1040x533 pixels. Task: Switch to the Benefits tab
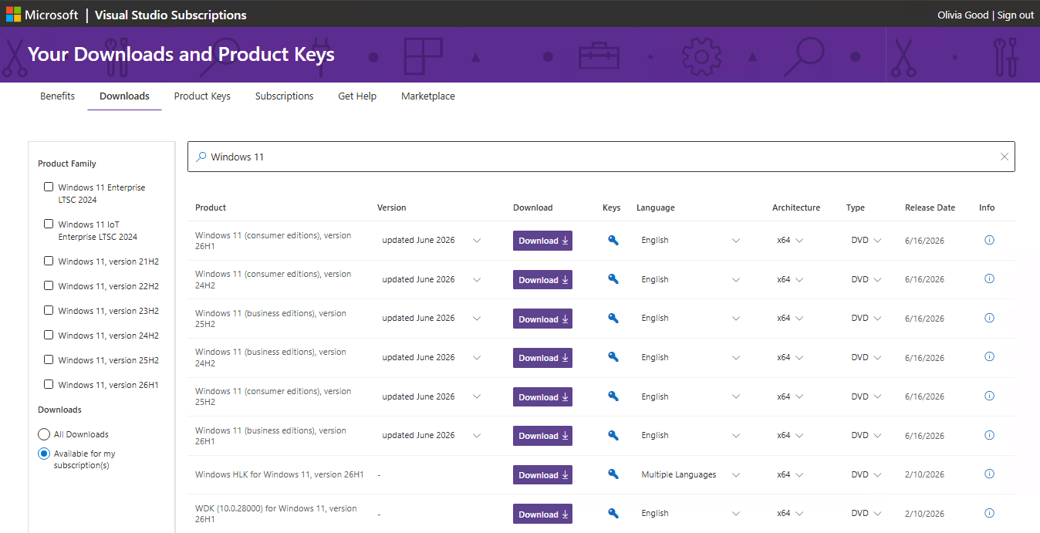click(x=58, y=96)
